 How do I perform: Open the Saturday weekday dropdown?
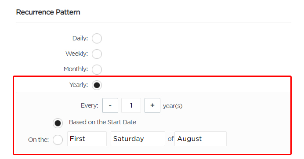138,139
